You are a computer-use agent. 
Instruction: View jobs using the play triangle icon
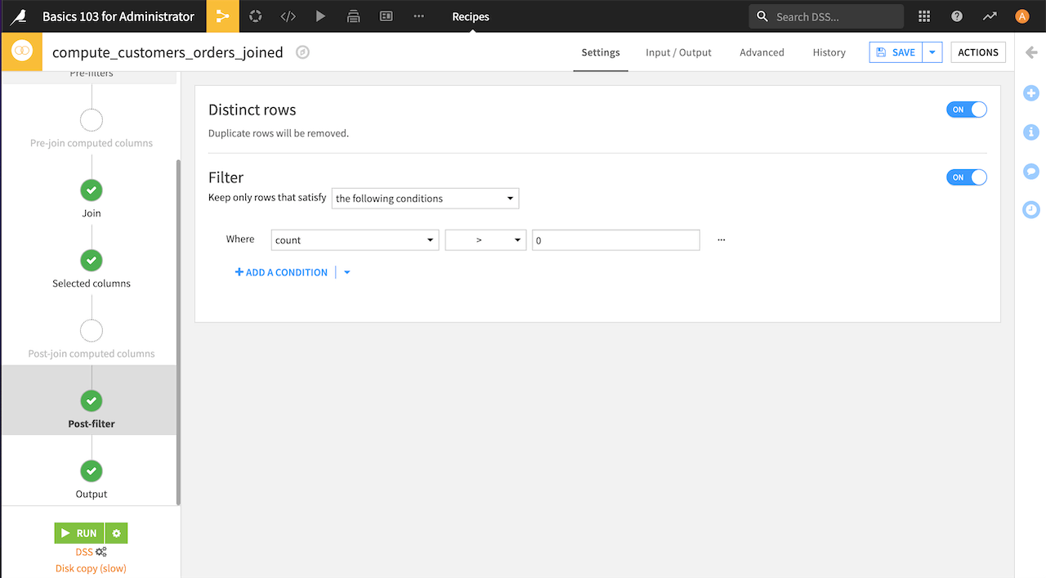coord(320,16)
